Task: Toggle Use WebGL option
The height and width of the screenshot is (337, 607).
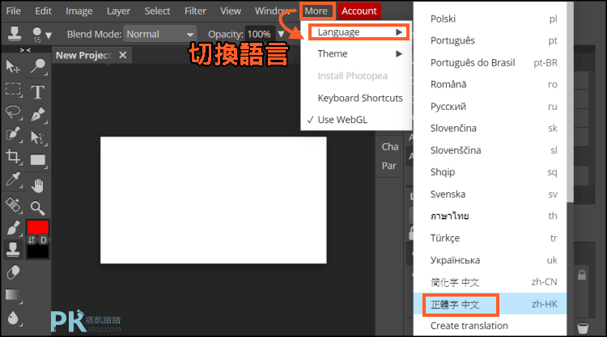Action: point(342,120)
